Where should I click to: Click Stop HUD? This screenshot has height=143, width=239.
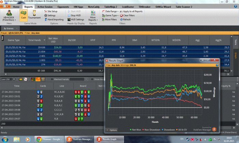(x=74, y=16)
